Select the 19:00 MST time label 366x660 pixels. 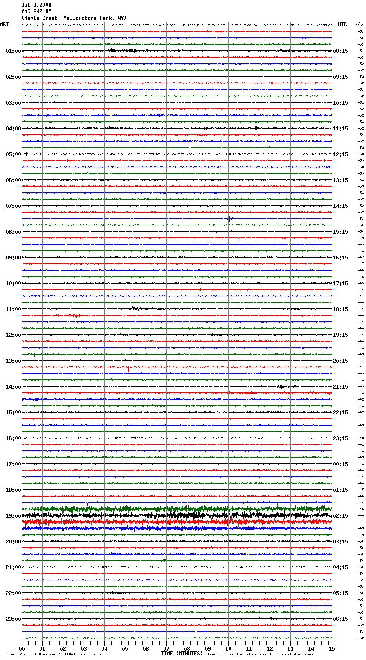pyautogui.click(x=13, y=516)
